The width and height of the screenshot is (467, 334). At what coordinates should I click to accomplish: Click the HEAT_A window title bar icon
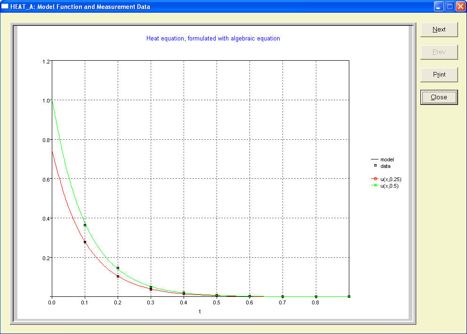[x=5, y=7]
